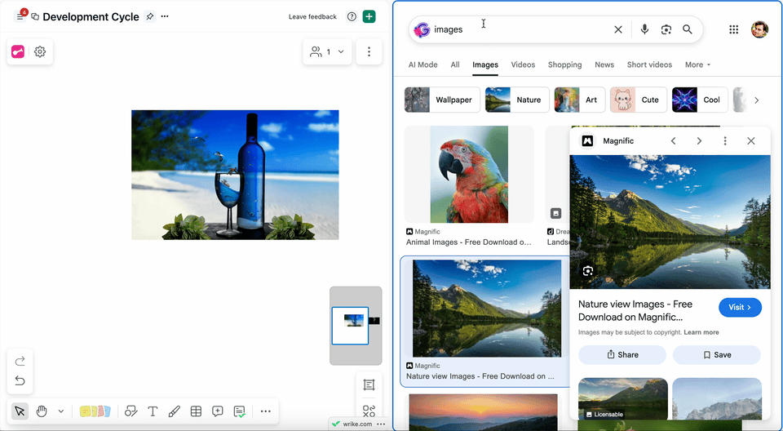
Task: Switch to the All tab
Action: 455,64
